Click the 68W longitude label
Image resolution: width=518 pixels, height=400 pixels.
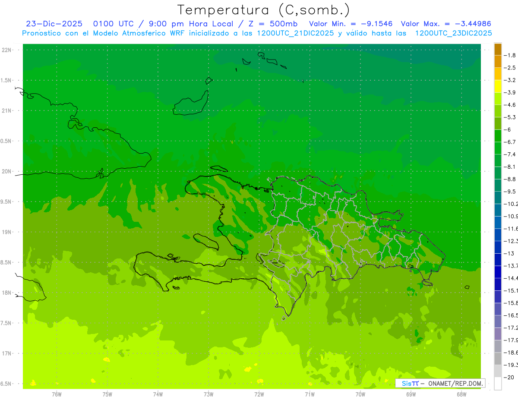461,394
